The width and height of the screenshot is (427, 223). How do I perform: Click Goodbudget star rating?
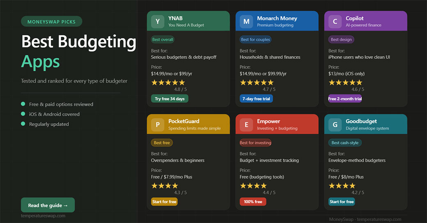click(x=342, y=186)
